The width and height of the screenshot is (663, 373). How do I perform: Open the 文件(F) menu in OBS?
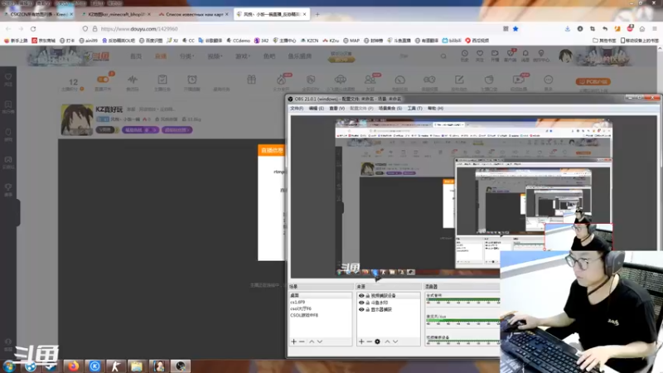click(x=297, y=109)
